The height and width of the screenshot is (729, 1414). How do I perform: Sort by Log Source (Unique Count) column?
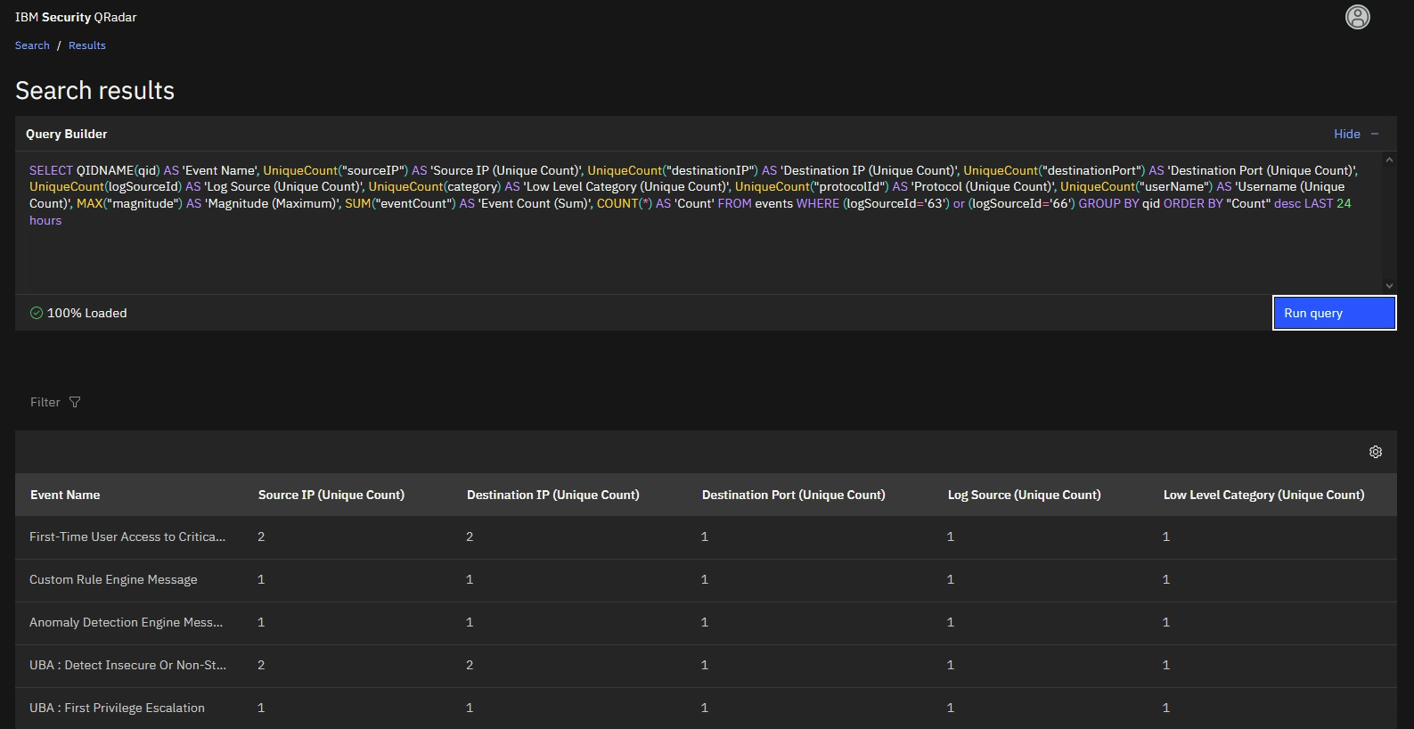1024,495
